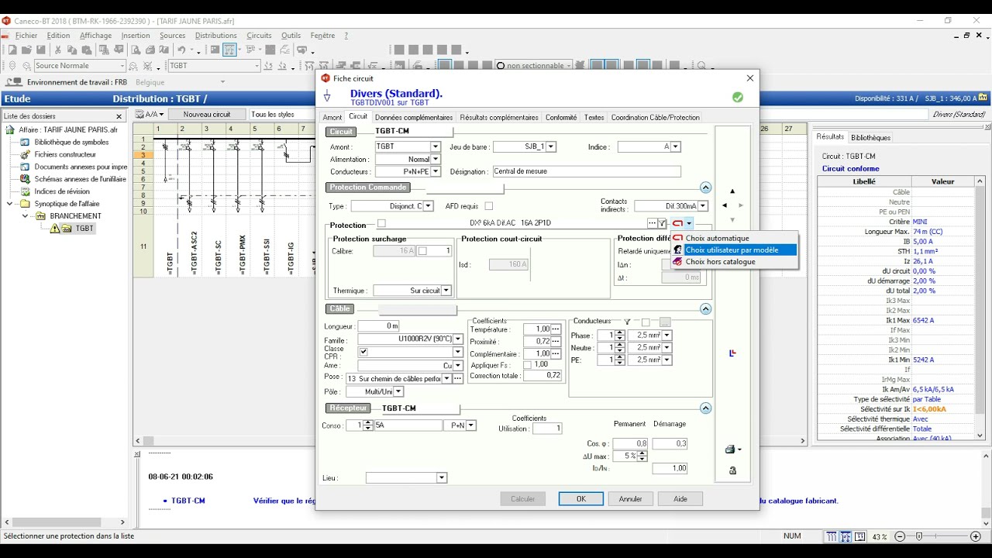992x558 pixels.
Task: Click the Longueur input field
Action: [x=378, y=326]
